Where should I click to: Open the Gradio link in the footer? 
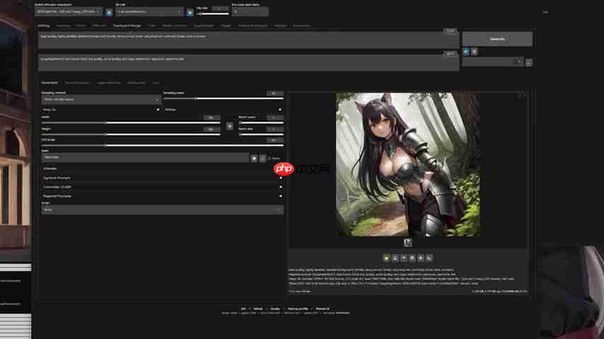(x=274, y=309)
